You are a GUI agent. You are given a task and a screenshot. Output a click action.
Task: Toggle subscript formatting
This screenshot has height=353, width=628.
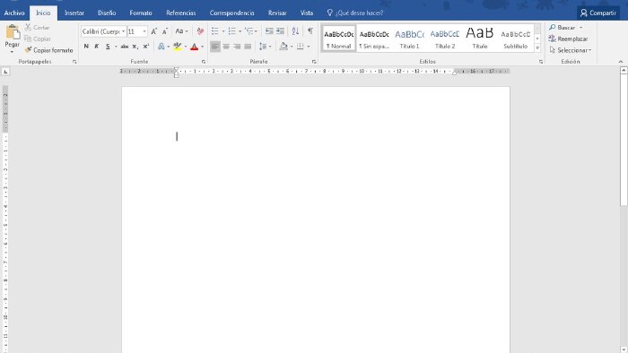coord(135,47)
